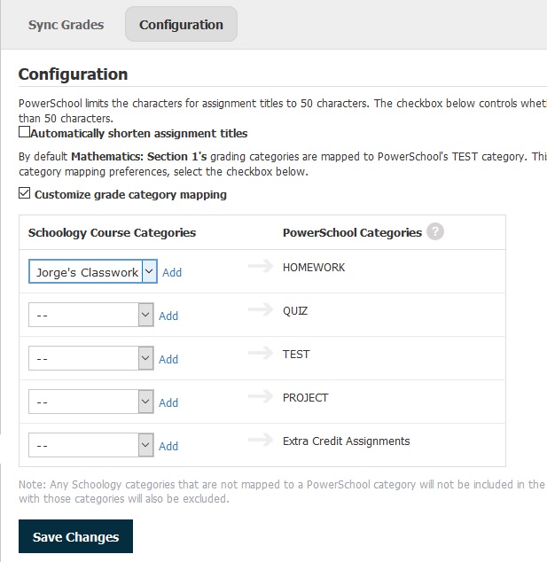Click Add link in the TEST row
547x562 pixels.
click(168, 359)
